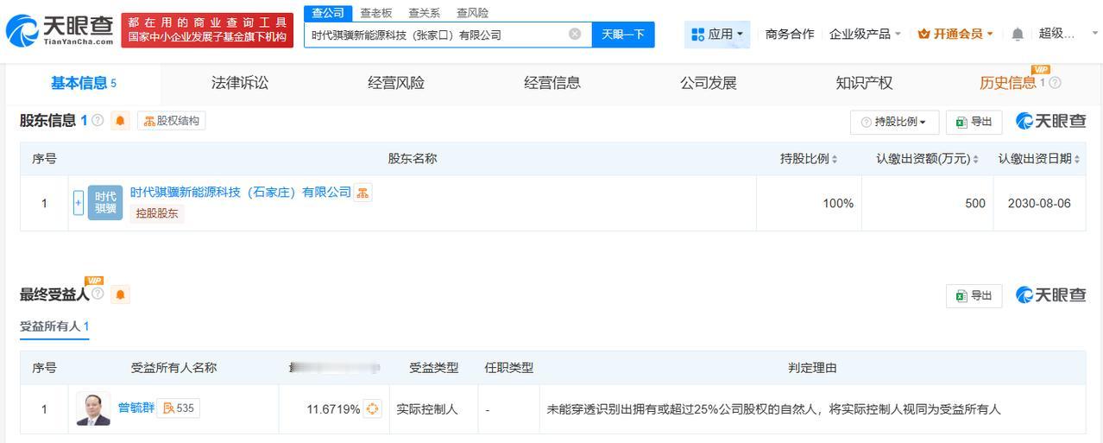
Task: Click the photo of 曾毓群
Action: (x=93, y=408)
